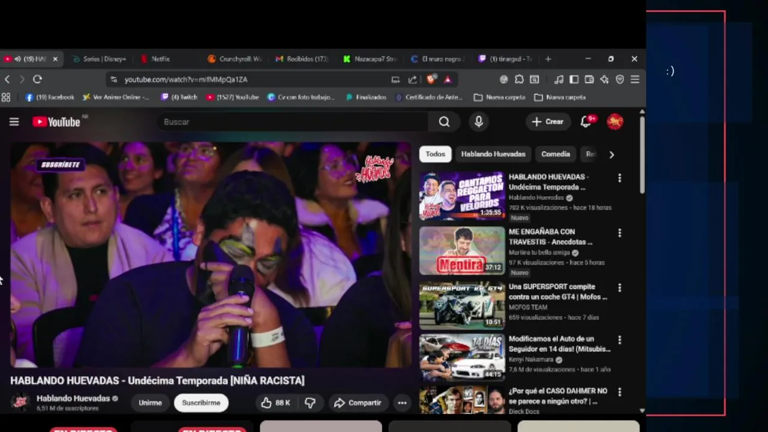Open the 'Finalizados' bookmark

coord(366,97)
